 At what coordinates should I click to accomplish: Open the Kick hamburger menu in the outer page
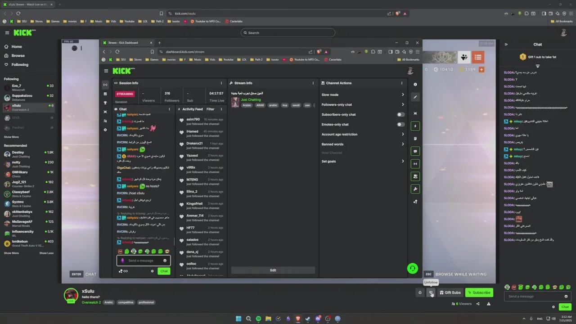click(x=7, y=32)
